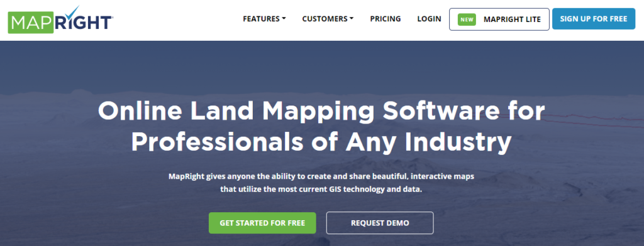This screenshot has width=644, height=246.
Task: Click the green Get Started For Free button
Action: click(262, 223)
